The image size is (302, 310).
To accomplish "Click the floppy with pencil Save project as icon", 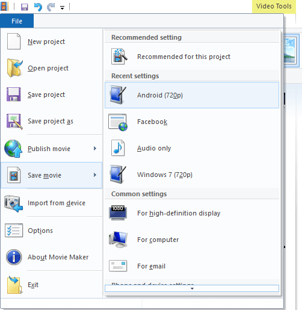I will click(x=14, y=121).
